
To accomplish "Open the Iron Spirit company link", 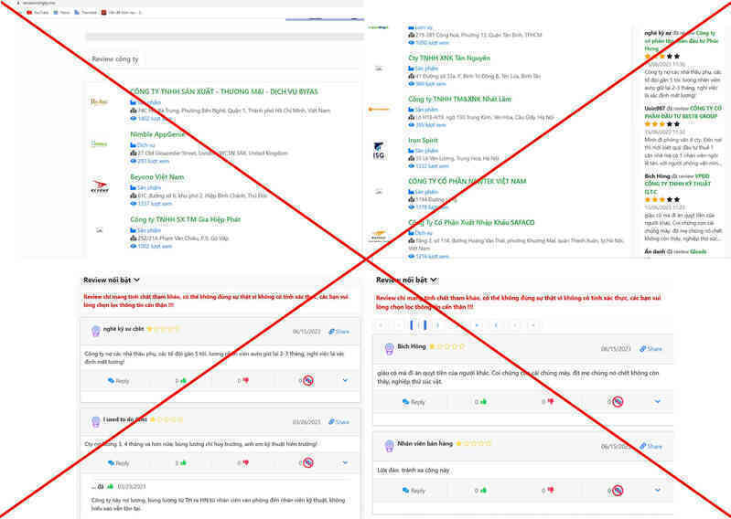I will click(423, 140).
